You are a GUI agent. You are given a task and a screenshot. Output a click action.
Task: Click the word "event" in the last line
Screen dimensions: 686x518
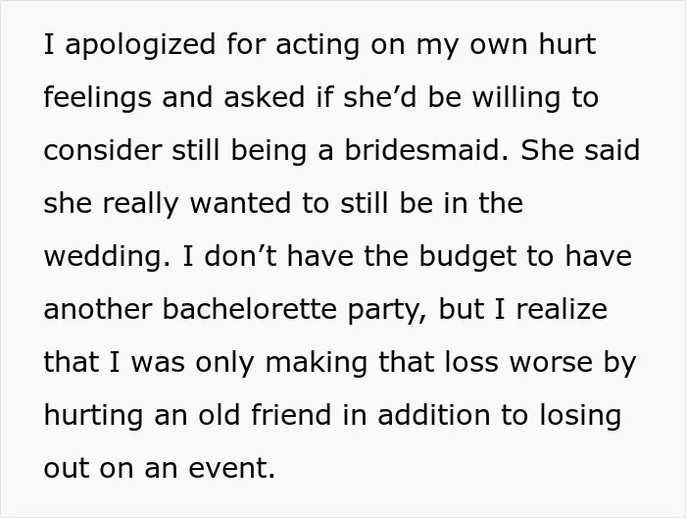pos(228,468)
